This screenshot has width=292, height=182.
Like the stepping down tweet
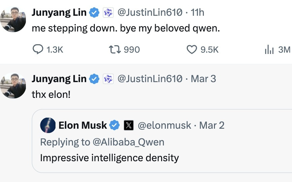click(x=191, y=50)
